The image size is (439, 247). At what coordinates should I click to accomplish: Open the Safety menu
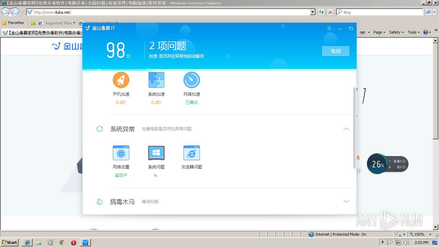point(396,32)
